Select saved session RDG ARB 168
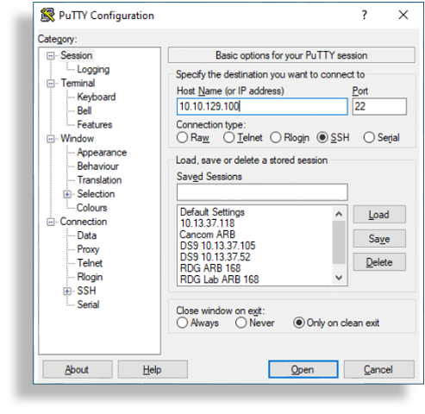The height and width of the screenshot is (414, 425). tap(210, 268)
